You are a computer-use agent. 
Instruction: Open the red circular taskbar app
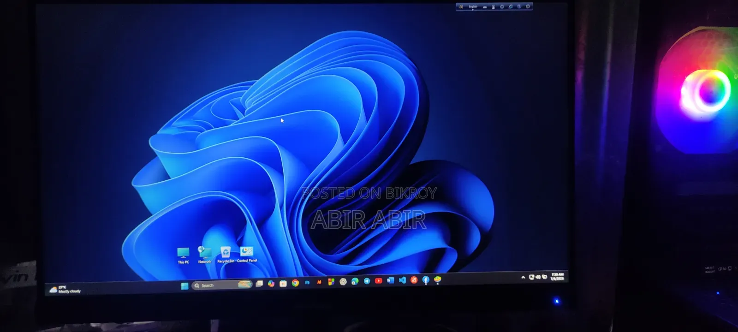coord(414,280)
